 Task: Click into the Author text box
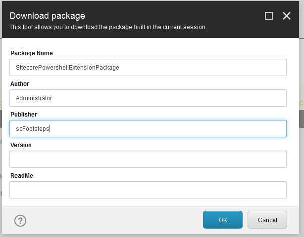(148, 98)
